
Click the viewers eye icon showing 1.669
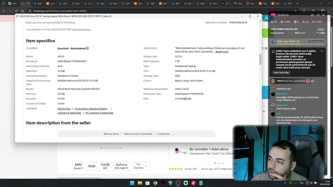point(282,22)
